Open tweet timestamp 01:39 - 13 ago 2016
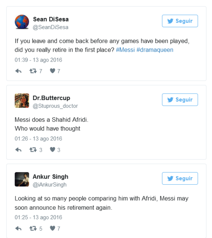This screenshot has height=238, width=212. pyautogui.click(x=39, y=60)
